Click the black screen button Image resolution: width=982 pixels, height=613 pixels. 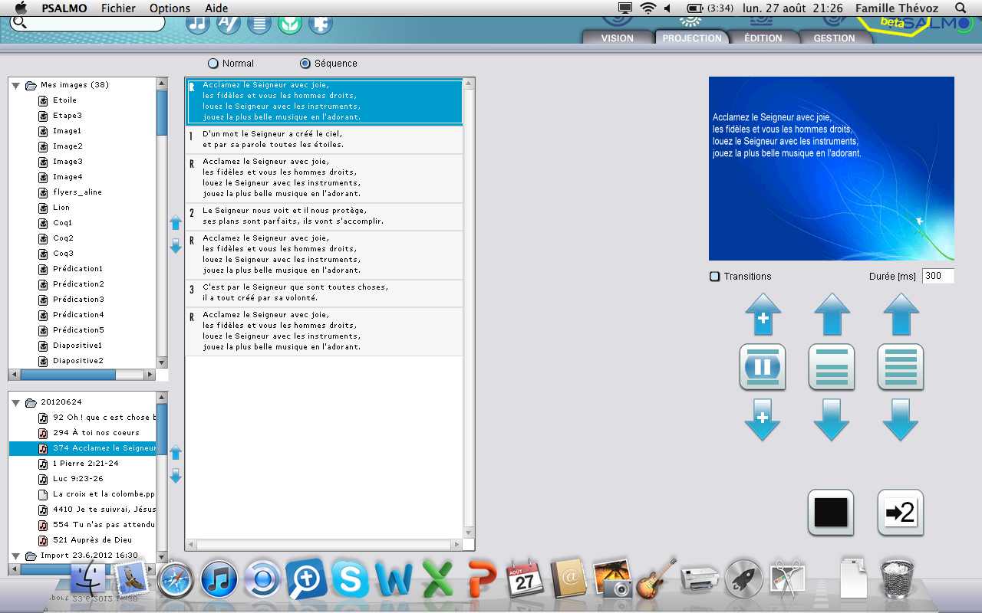tap(831, 512)
